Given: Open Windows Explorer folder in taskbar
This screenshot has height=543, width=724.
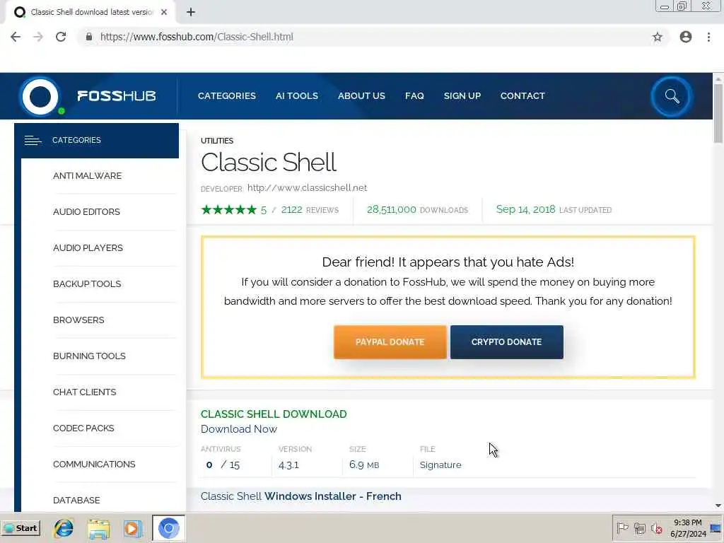Looking at the screenshot, I should pyautogui.click(x=99, y=528).
